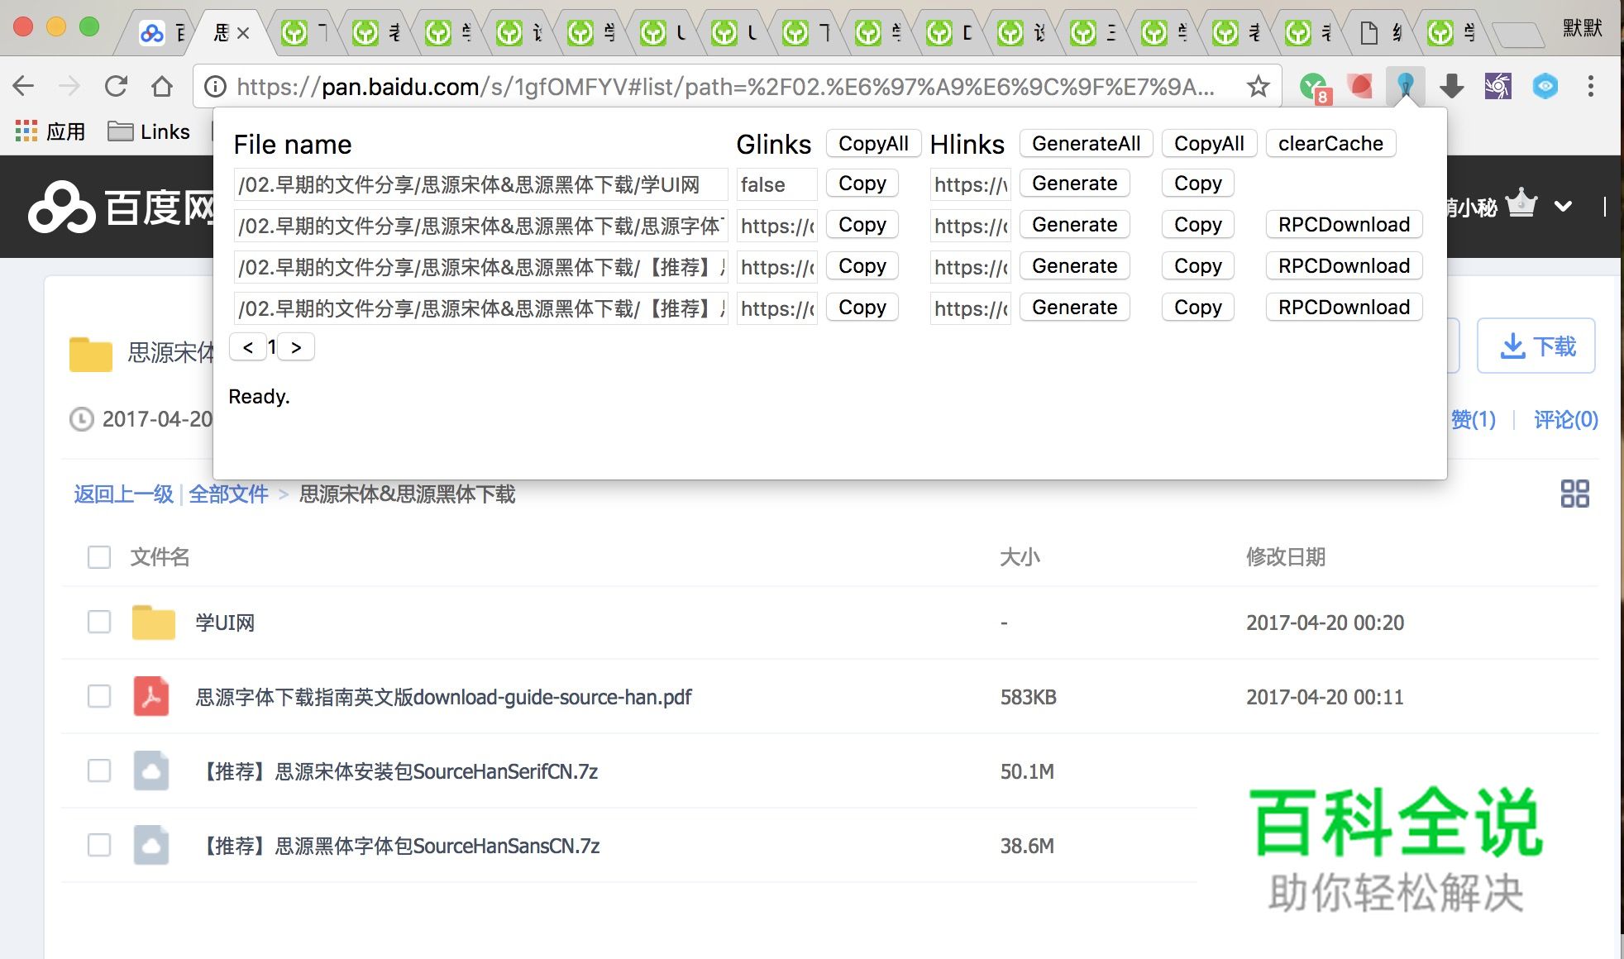This screenshot has height=959, width=1624.
Task: Tick the checkbox for the PDF file
Action: pos(99,696)
